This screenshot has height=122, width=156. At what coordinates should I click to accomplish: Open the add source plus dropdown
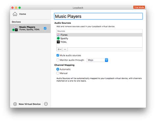coord(59,49)
